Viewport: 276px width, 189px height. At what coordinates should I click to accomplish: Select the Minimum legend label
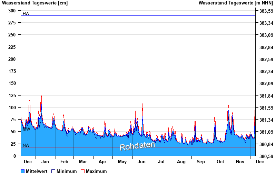[67, 171]
